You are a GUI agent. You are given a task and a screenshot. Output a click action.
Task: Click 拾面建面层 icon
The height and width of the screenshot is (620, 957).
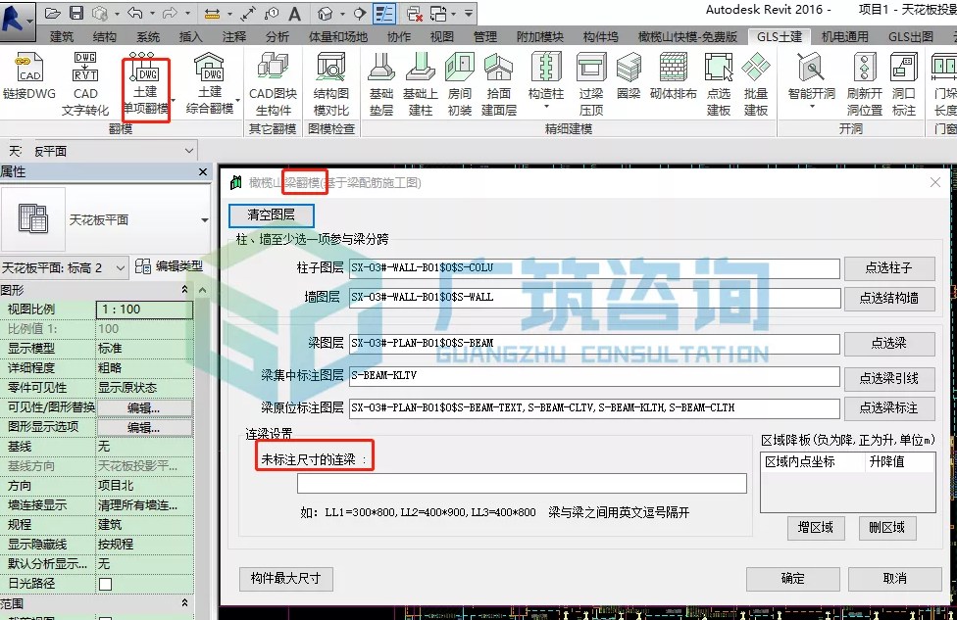coord(499,84)
